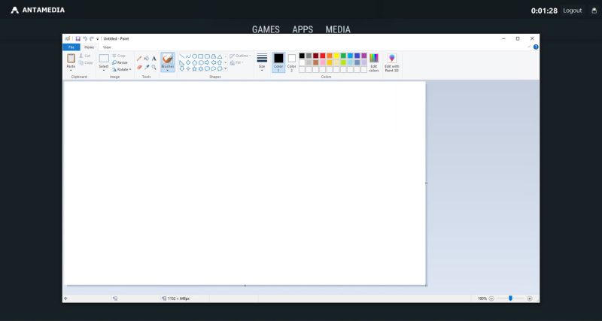Open the MEDIA section
Screen dimensions: 602x321
338,29
